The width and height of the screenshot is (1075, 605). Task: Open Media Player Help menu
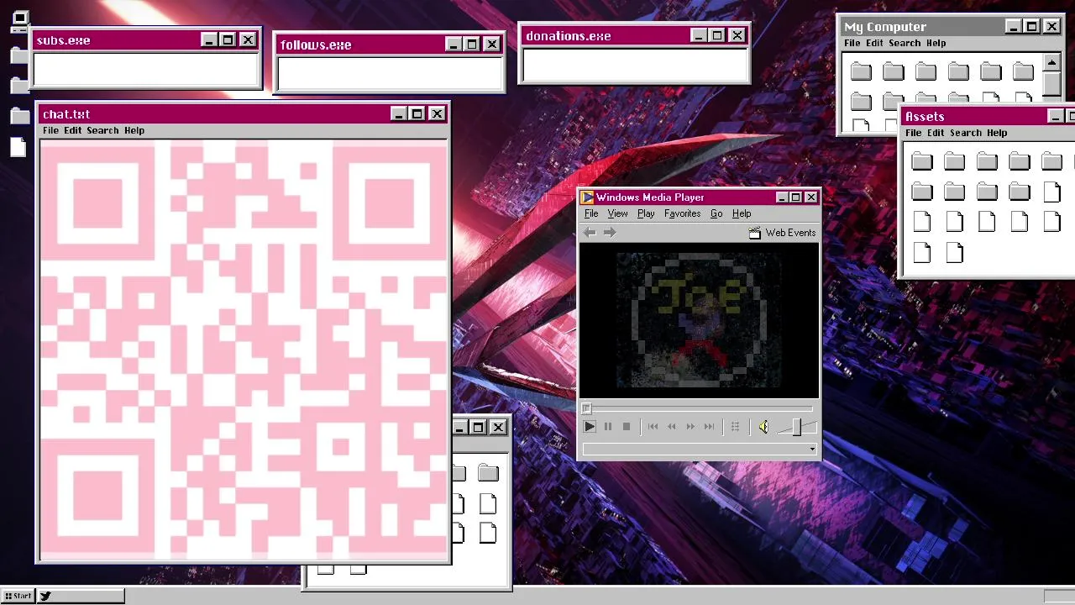pyautogui.click(x=742, y=213)
